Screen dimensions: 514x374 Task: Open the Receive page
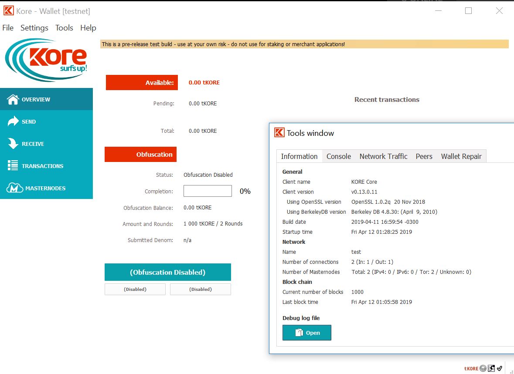pos(46,144)
